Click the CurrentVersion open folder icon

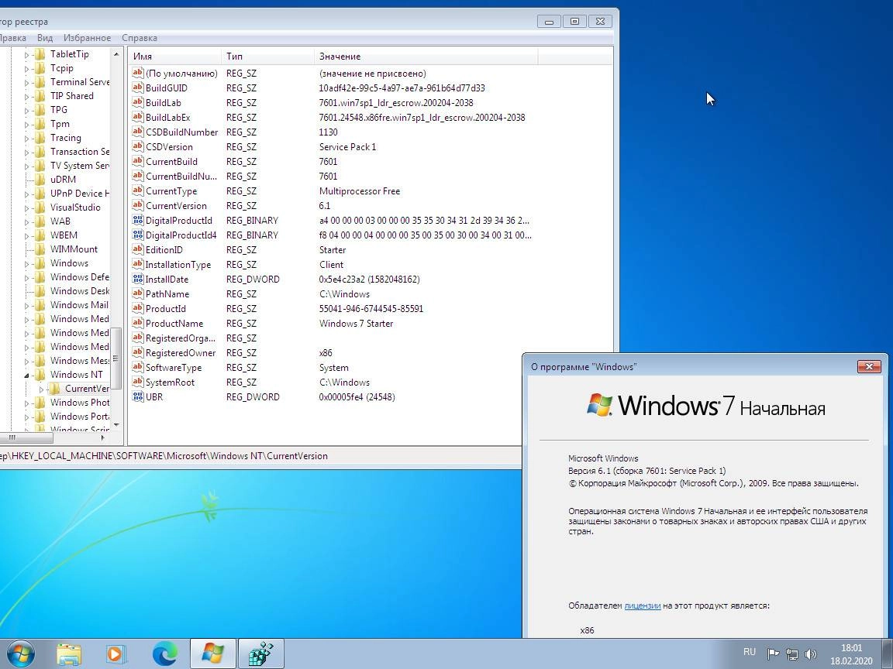click(55, 389)
